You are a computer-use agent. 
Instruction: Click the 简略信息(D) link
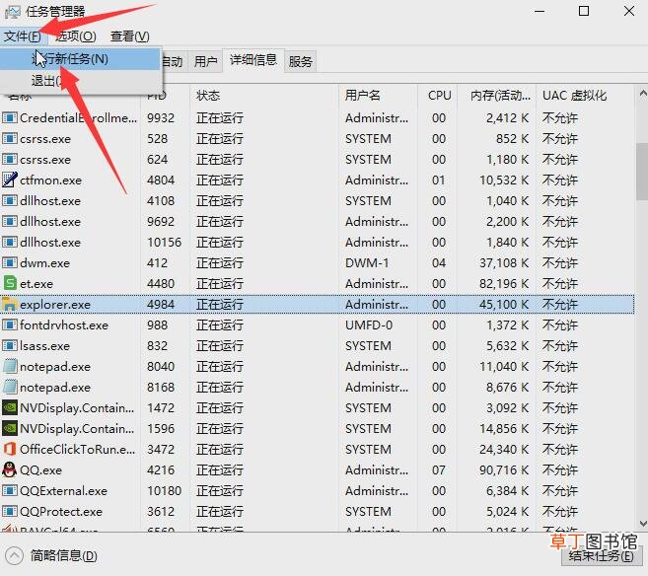(64, 555)
